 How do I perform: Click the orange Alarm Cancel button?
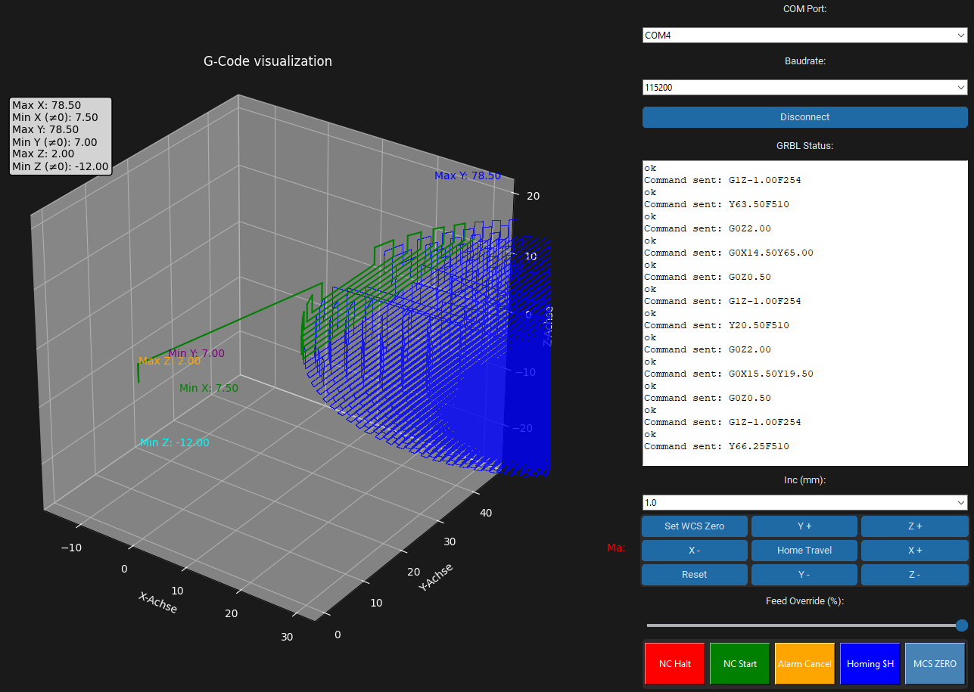pyautogui.click(x=804, y=664)
